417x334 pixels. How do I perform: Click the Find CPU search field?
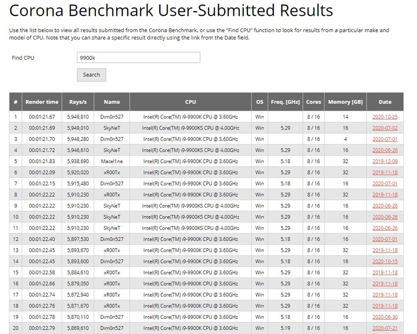click(138, 58)
